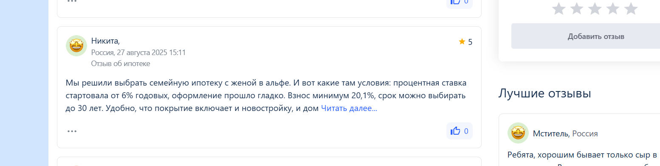Viewport: 660px width, 166px height.
Task: Open three-dot options menu in Никита's review
Action: (72, 131)
